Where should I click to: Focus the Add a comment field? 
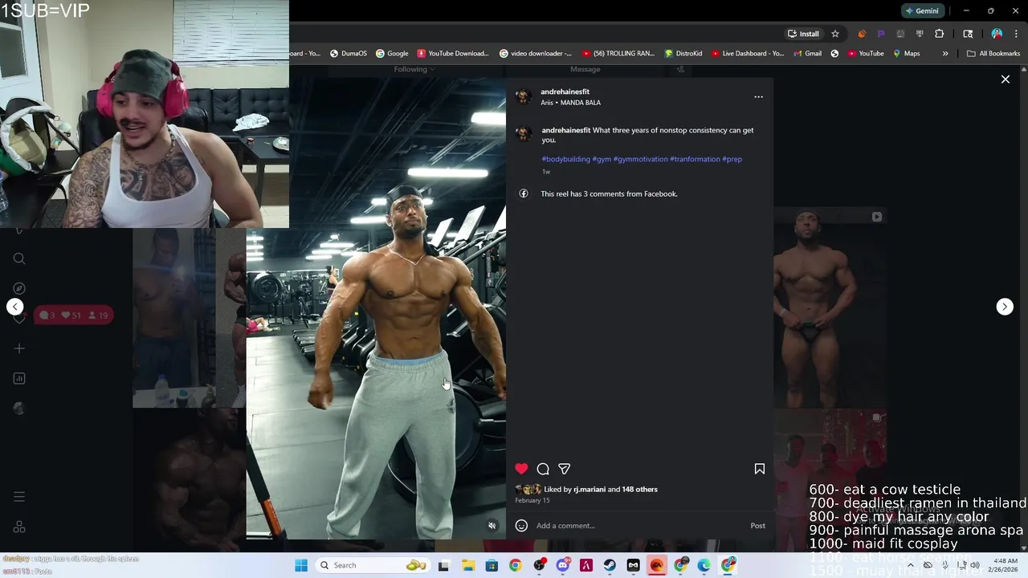[638, 526]
